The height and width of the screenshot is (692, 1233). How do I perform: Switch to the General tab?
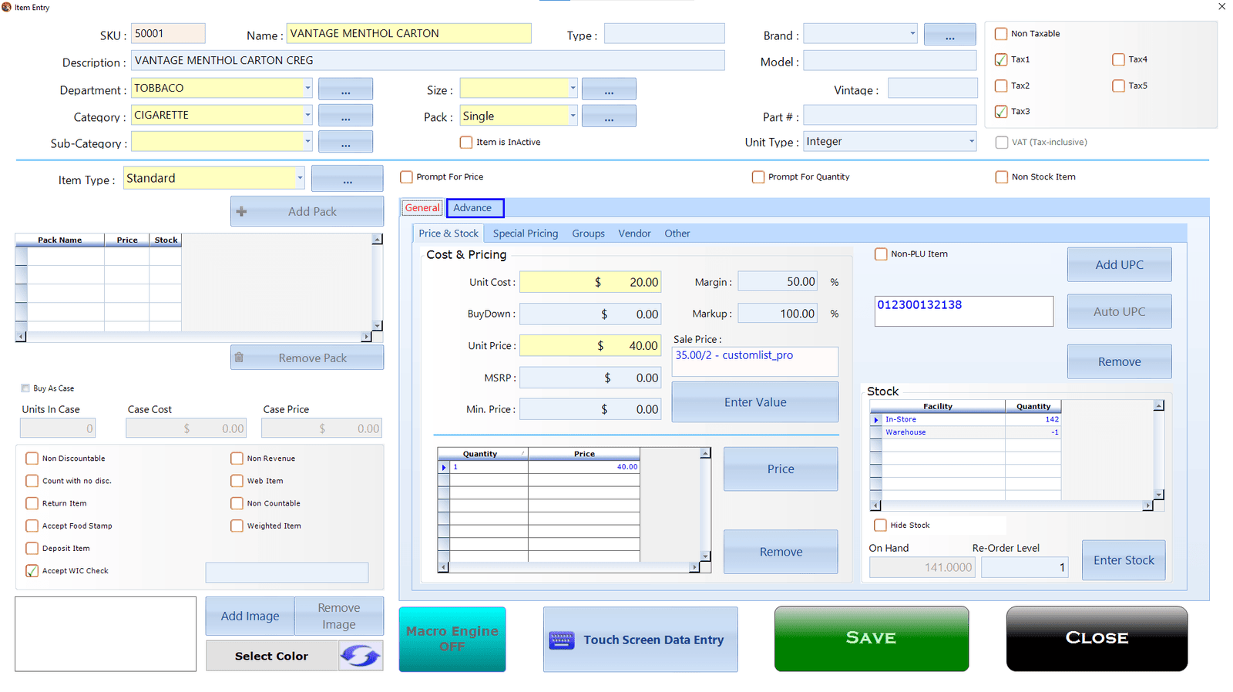pos(422,208)
